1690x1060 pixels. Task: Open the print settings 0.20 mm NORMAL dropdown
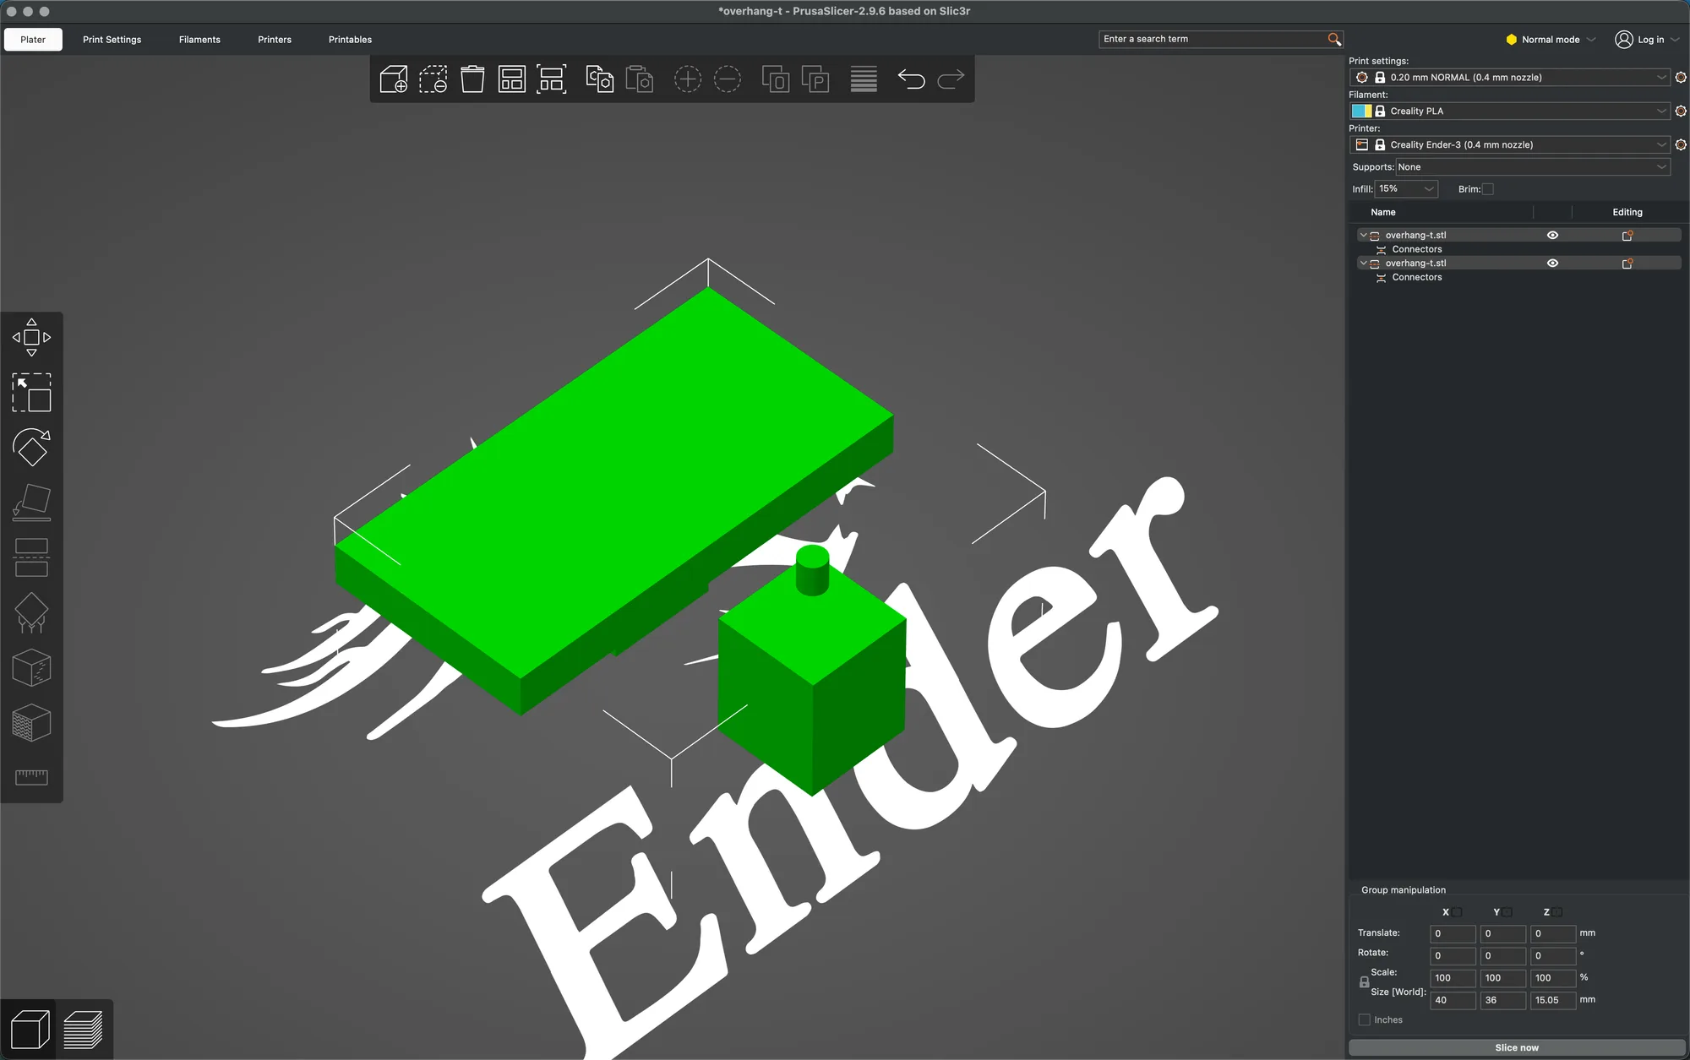(x=1509, y=77)
